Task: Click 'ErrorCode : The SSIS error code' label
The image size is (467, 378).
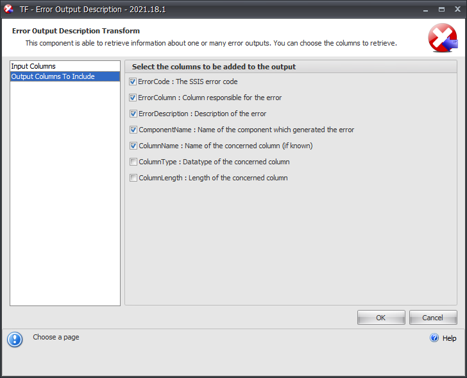Action: point(187,82)
